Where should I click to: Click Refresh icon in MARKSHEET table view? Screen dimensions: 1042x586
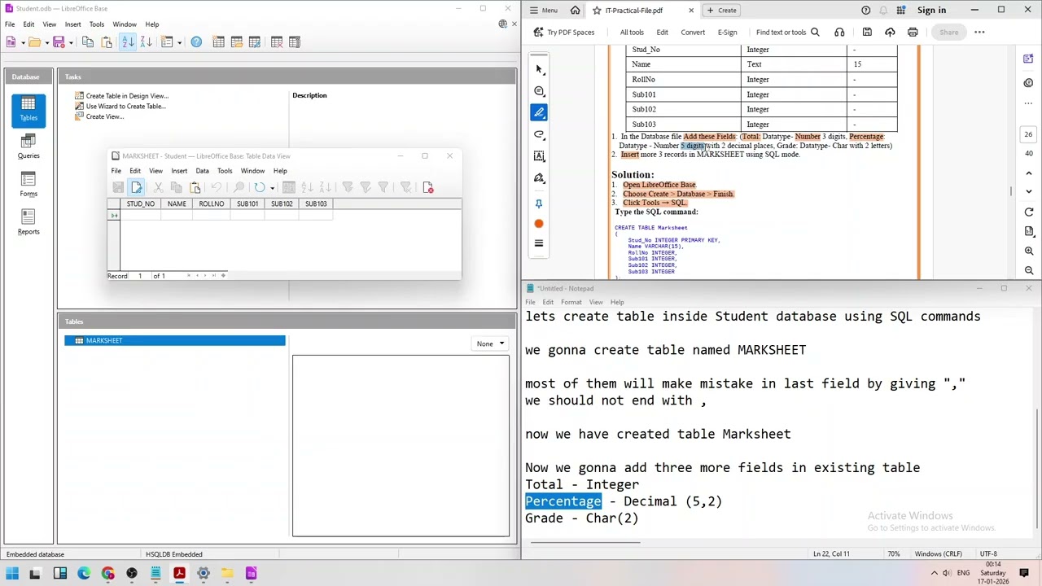[259, 187]
